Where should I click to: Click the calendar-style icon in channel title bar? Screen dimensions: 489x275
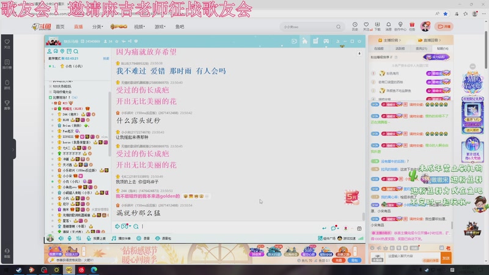click(x=315, y=41)
